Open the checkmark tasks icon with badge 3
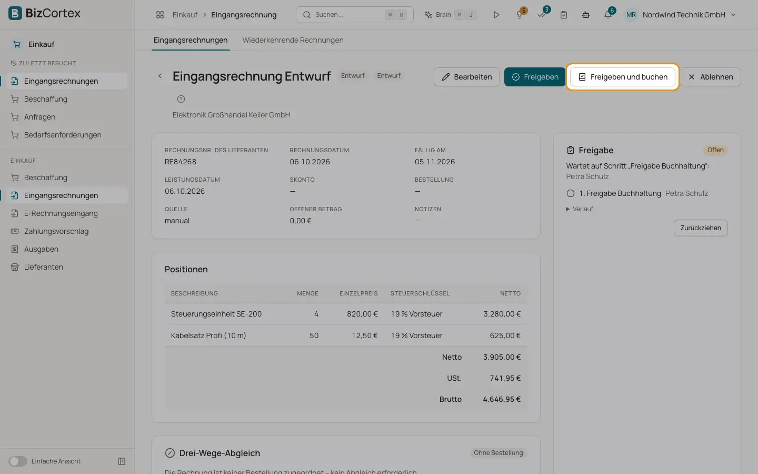Viewport: 758px width, 474px height. 542,14
